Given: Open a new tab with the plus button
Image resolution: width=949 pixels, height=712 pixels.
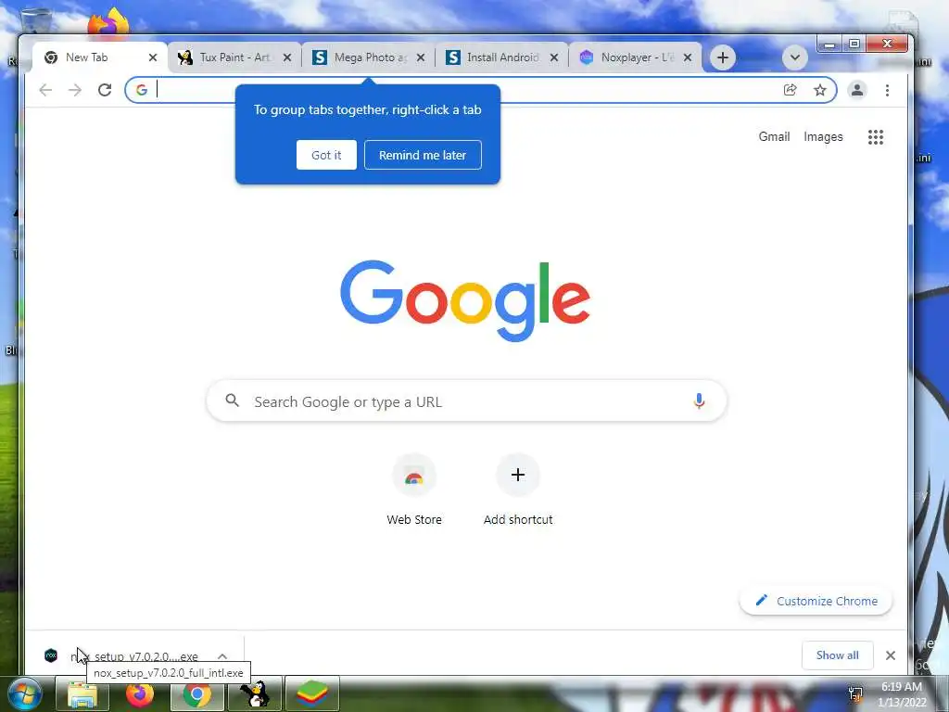Looking at the screenshot, I should point(722,57).
